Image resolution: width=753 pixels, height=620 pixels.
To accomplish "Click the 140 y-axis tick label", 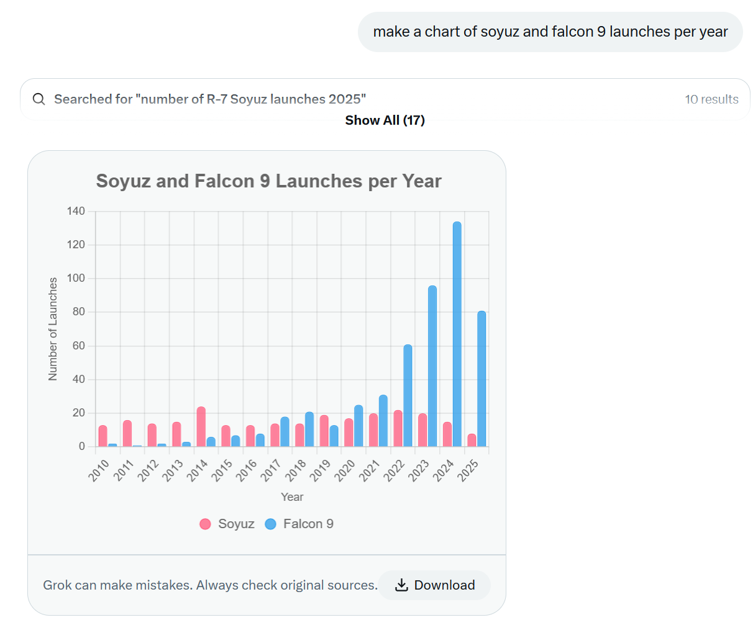I will 76,211.
